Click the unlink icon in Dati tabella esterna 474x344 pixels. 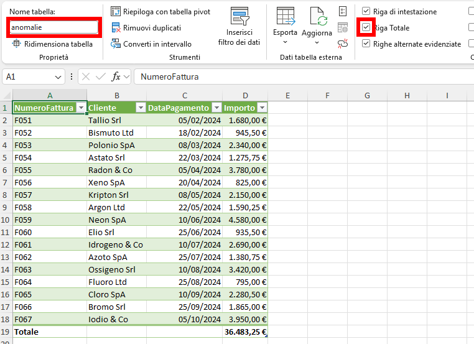point(343,43)
